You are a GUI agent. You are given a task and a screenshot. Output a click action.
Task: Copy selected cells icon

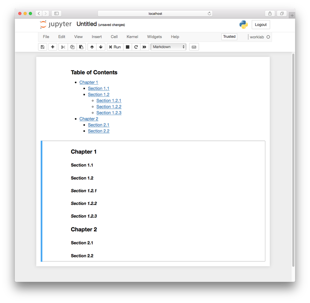point(72,47)
